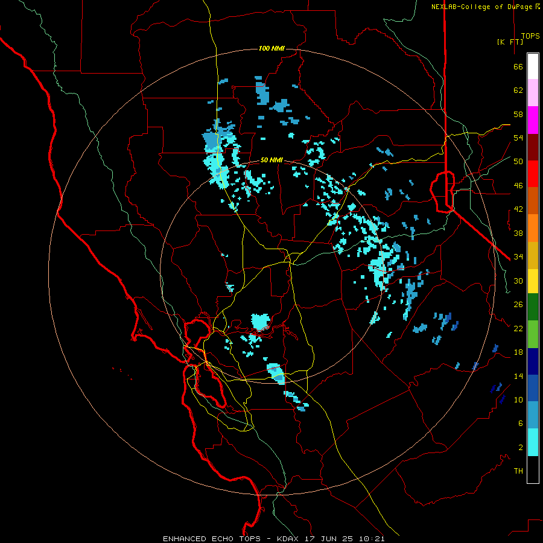Click the '66' legend value label
The height and width of the screenshot is (543, 543).
[518, 67]
